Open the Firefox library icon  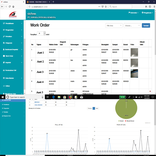pyautogui.click(x=146, y=7)
